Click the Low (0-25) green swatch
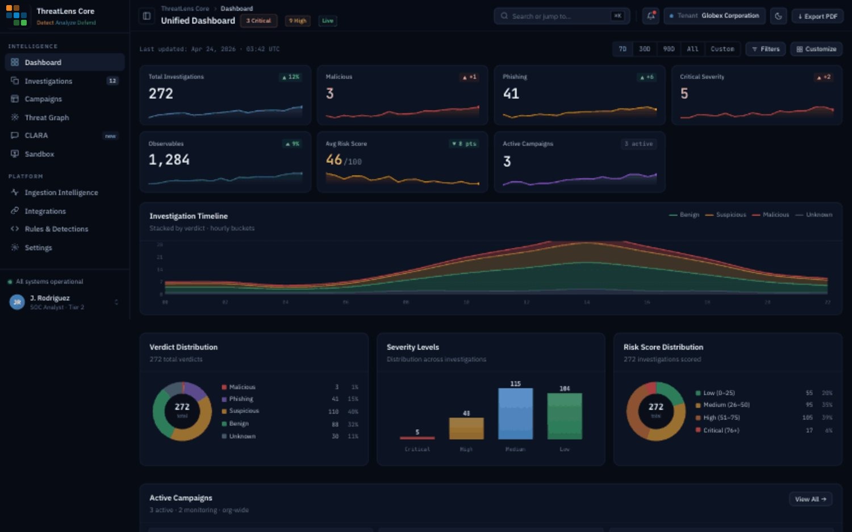This screenshot has width=852, height=532. pos(698,393)
